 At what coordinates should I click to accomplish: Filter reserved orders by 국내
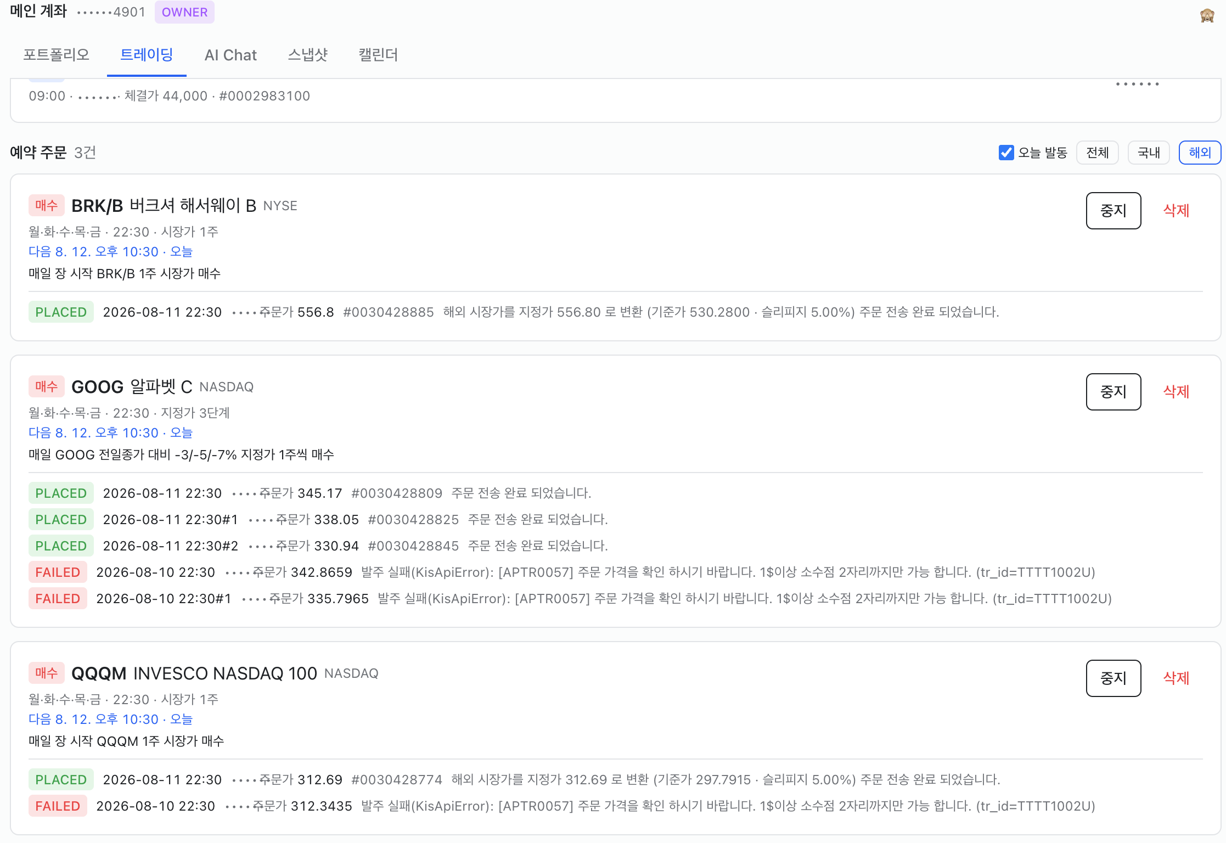pos(1149,153)
